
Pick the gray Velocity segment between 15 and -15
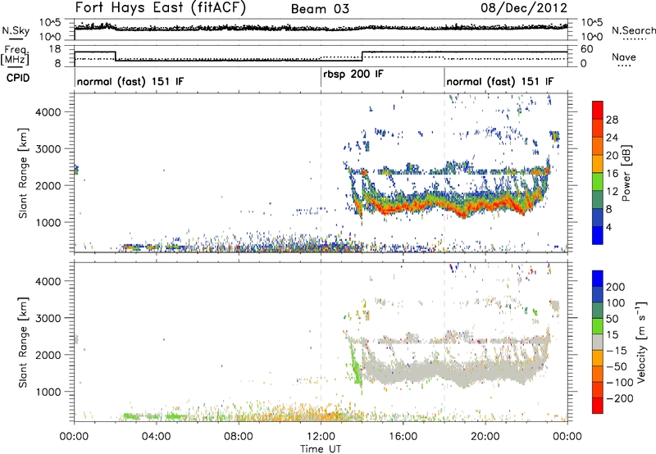point(598,342)
